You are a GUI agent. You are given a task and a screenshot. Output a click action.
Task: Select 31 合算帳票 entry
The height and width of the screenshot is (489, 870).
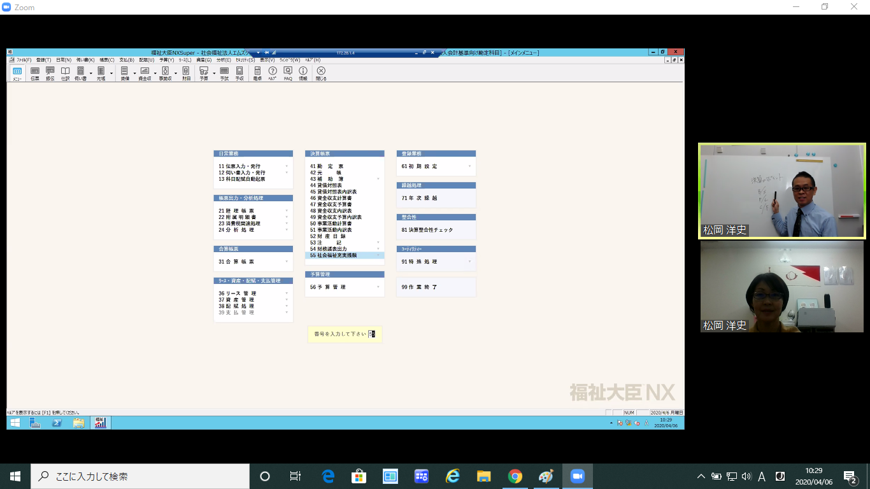[236, 262]
